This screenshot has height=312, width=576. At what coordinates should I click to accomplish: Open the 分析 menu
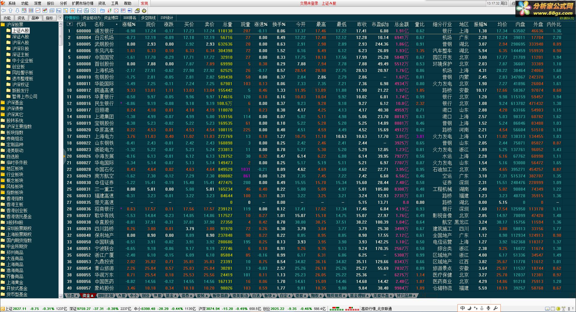63,3
